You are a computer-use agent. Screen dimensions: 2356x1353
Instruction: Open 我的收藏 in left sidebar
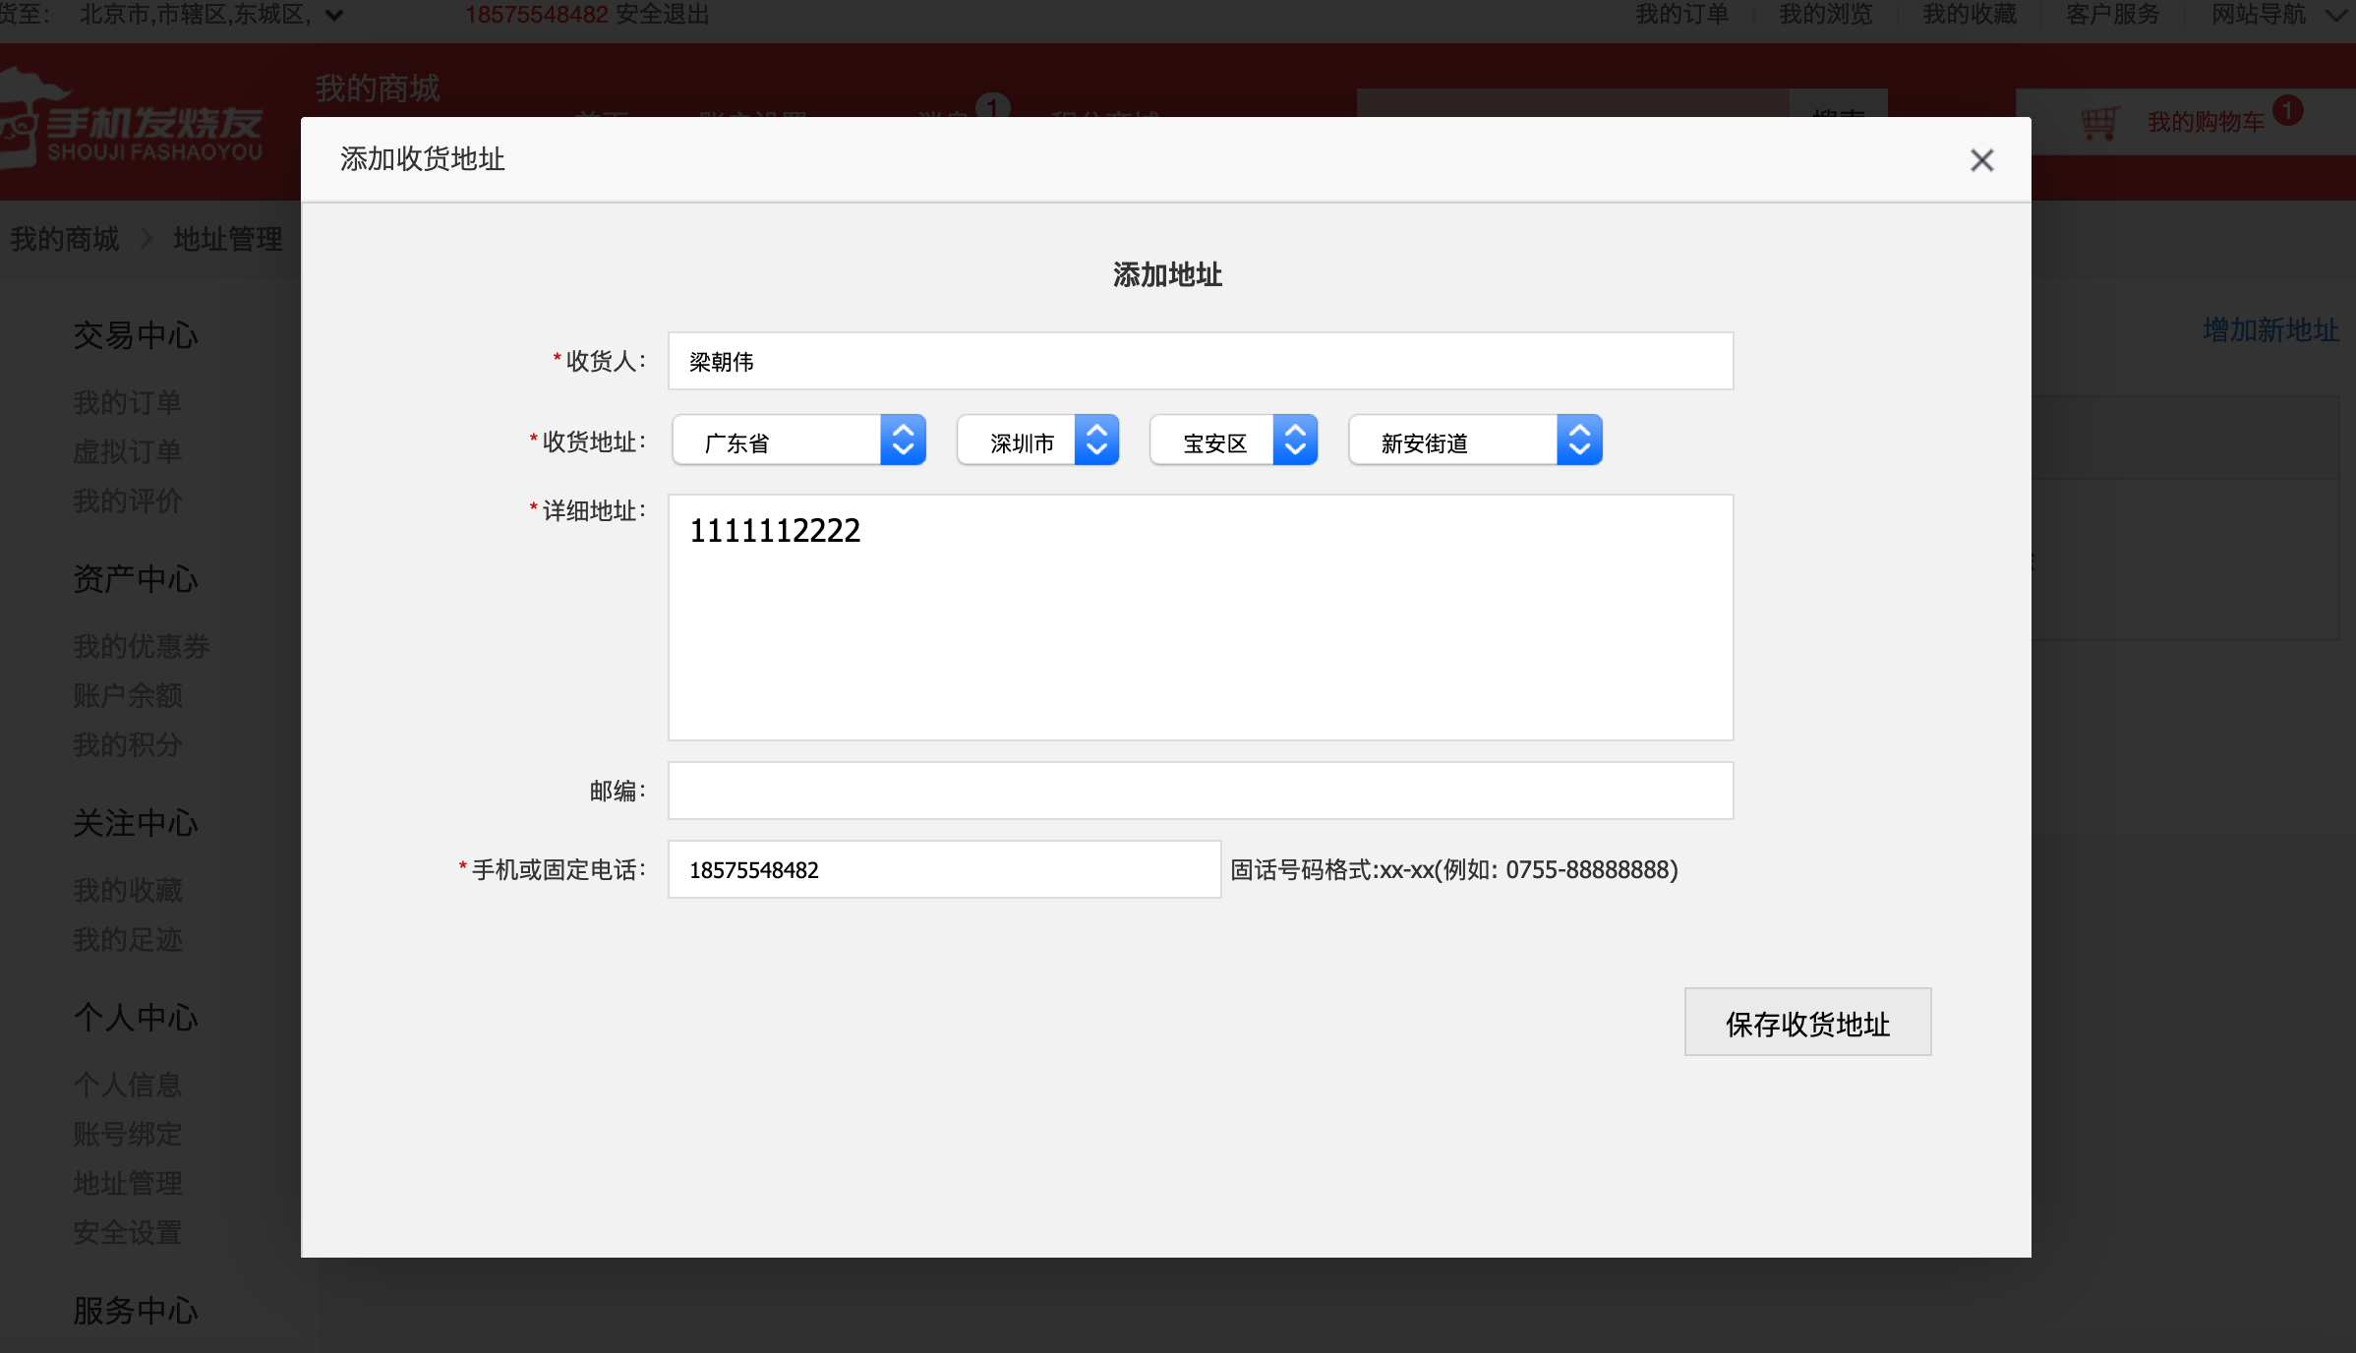point(128,890)
